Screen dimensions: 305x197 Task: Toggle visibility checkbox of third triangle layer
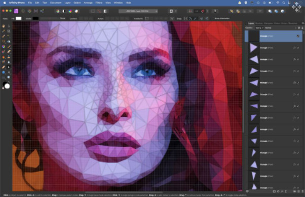(298, 59)
